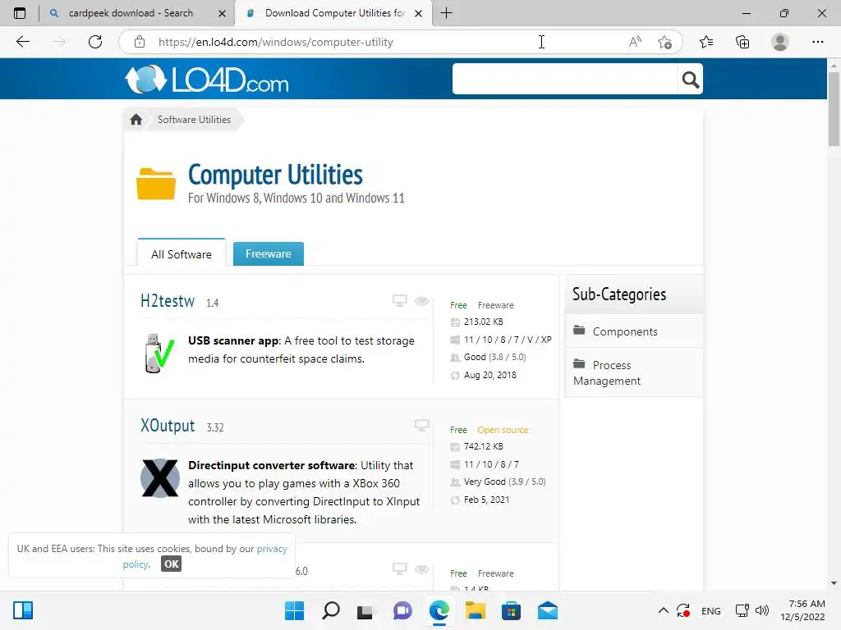
Task: Open the Collections icon
Action: [x=742, y=42]
